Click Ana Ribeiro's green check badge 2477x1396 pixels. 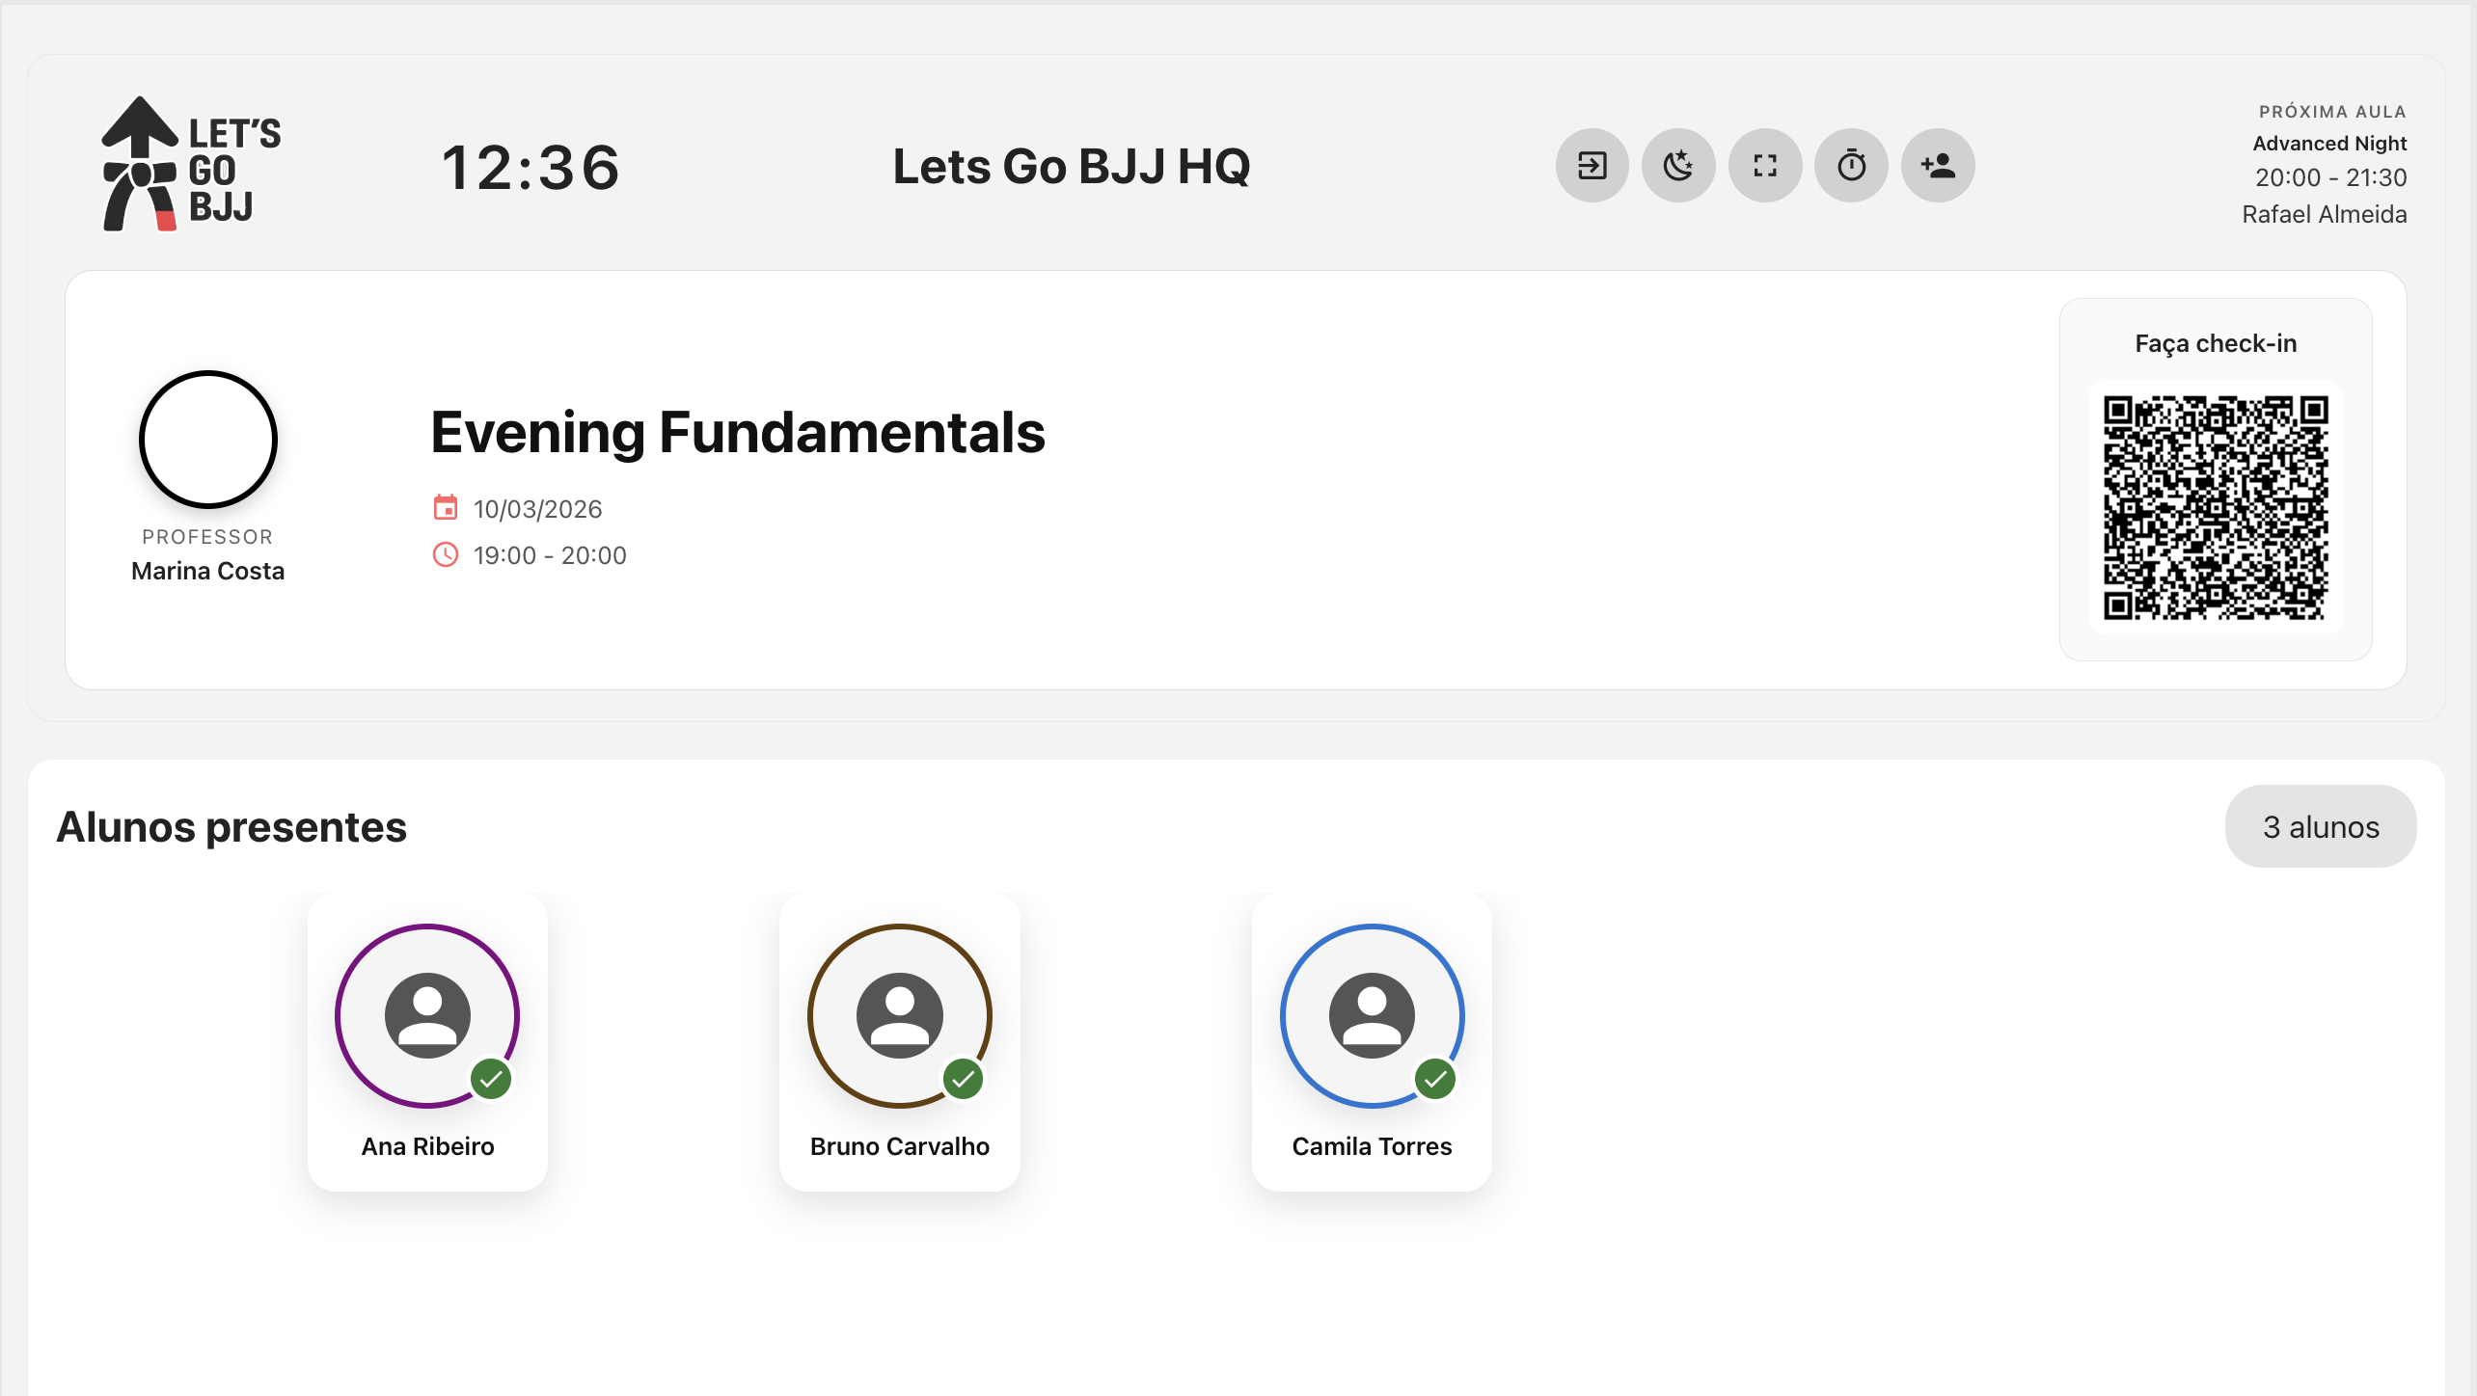pyautogui.click(x=491, y=1079)
